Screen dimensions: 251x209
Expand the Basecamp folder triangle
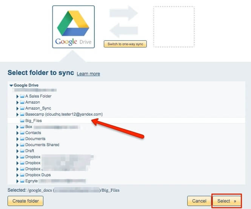[x=17, y=114]
